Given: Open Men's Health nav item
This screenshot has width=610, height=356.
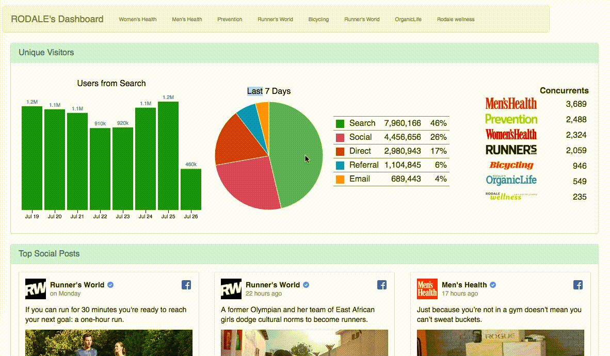Looking at the screenshot, I should pyautogui.click(x=187, y=19).
